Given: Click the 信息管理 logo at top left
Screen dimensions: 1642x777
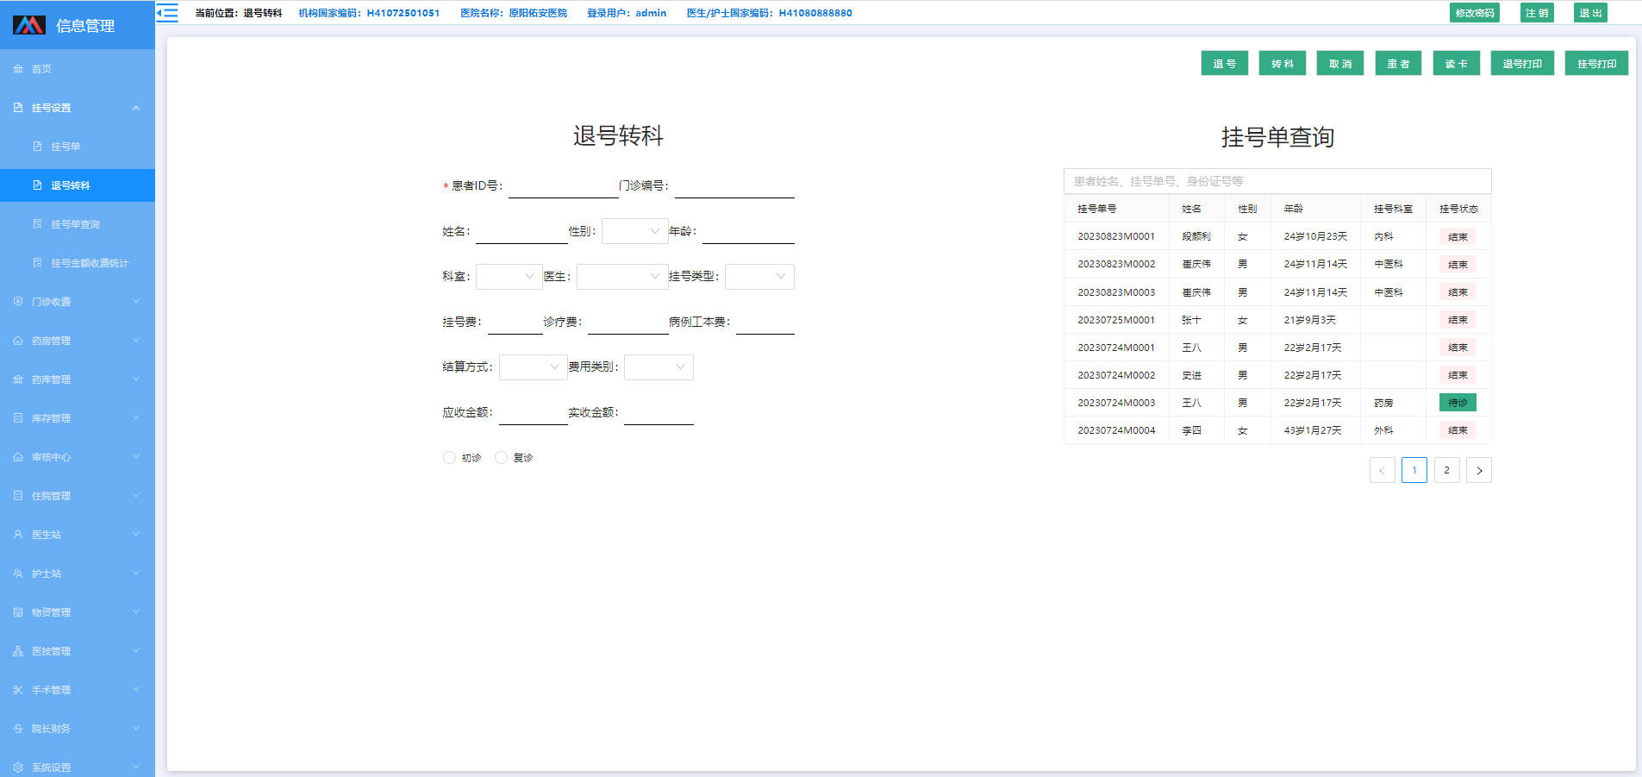Looking at the screenshot, I should click(29, 25).
